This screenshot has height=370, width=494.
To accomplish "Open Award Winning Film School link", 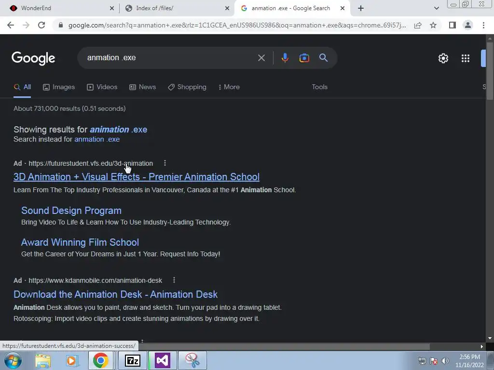I will click(80, 242).
